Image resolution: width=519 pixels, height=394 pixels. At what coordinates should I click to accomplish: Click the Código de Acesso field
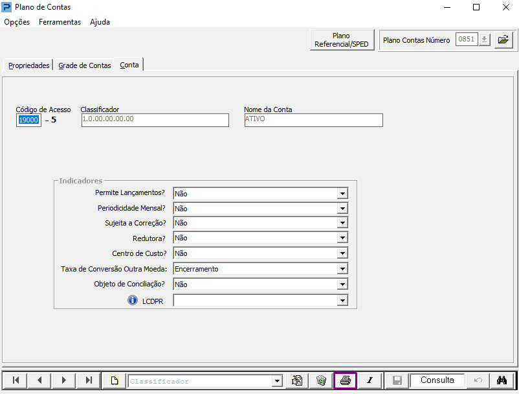[x=28, y=120]
